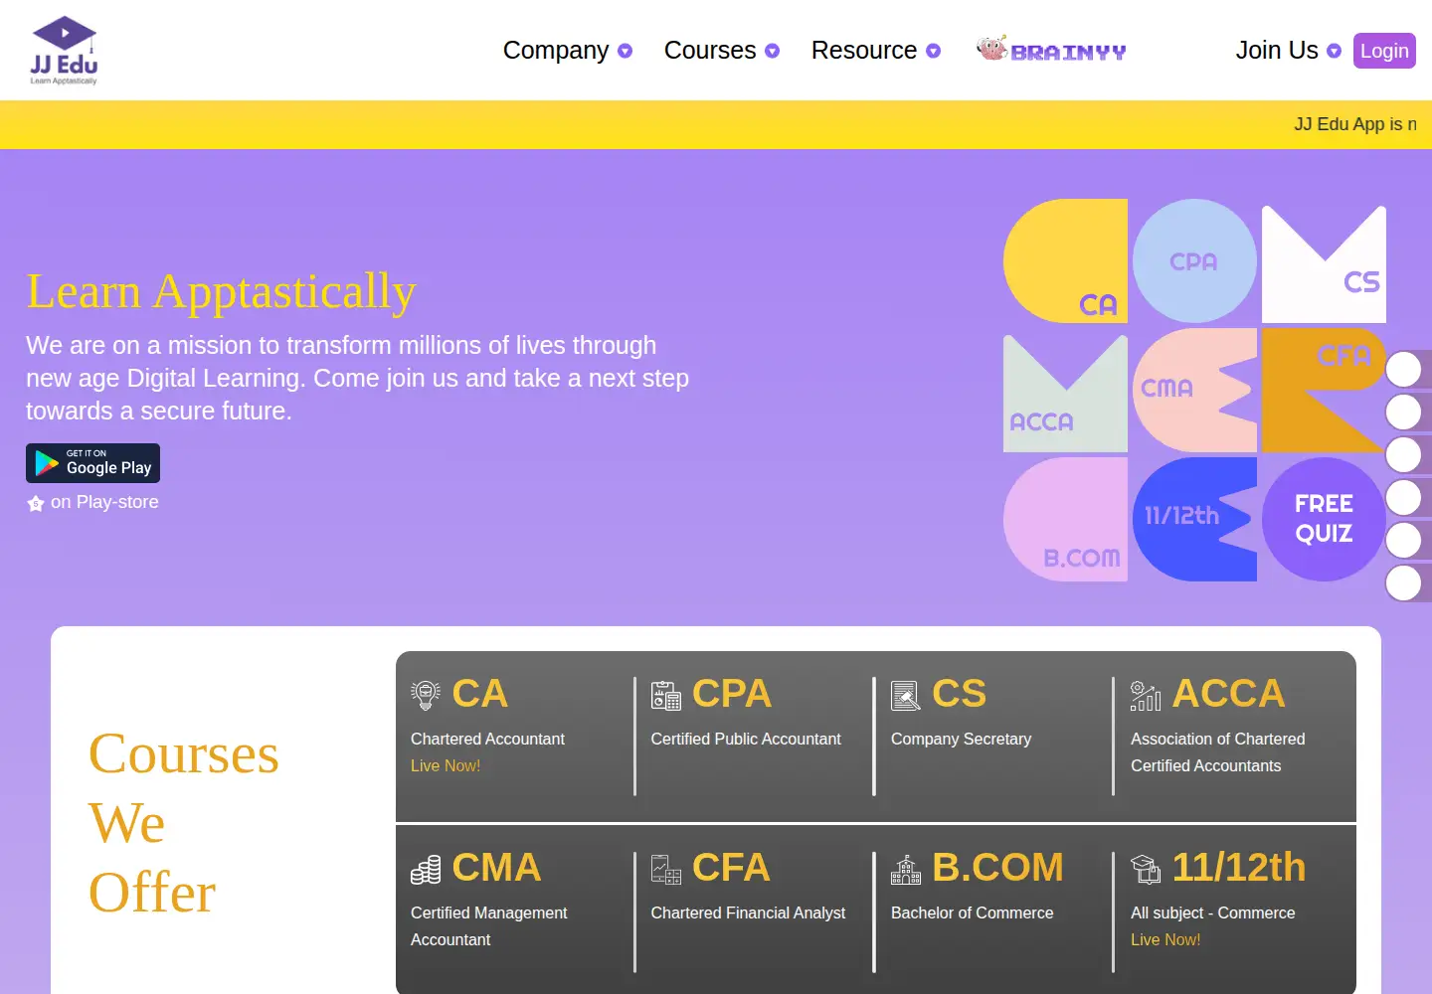Click the B.COM building course icon
The image size is (1432, 994).
coord(906,869)
